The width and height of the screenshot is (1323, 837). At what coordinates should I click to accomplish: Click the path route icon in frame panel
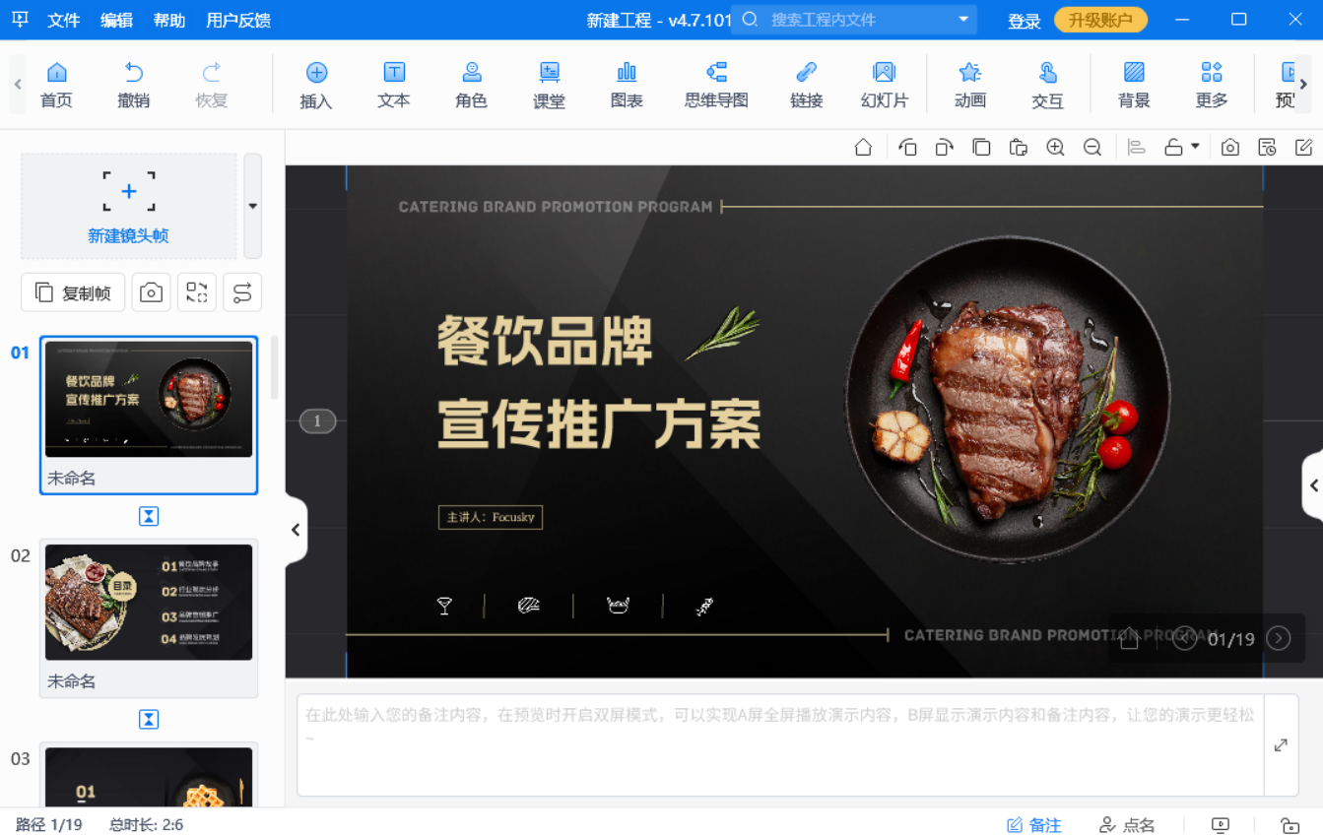click(x=241, y=292)
